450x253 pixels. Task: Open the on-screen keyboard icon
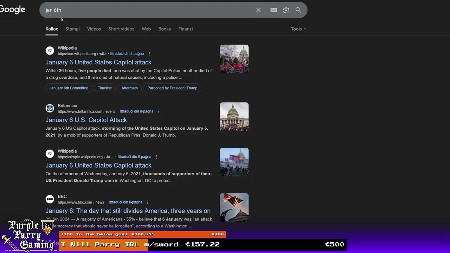pos(274,10)
